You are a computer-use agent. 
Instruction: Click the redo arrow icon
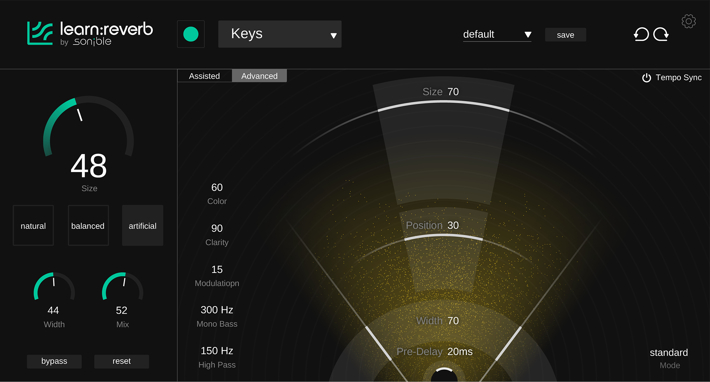click(661, 34)
